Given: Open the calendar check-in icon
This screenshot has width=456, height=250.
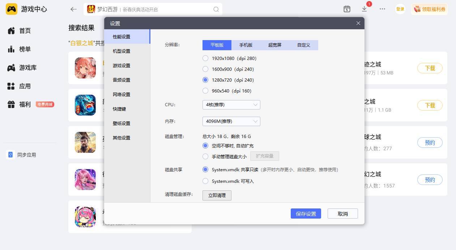Looking at the screenshot, I should click(x=347, y=9).
